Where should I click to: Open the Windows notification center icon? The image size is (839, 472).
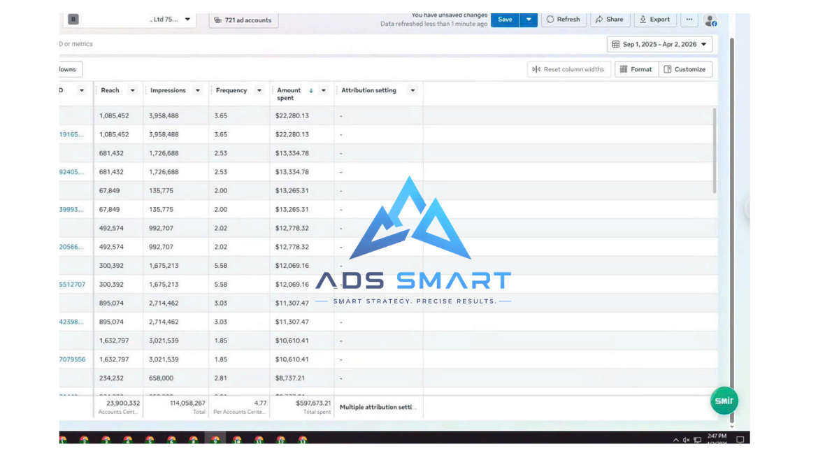(x=740, y=440)
